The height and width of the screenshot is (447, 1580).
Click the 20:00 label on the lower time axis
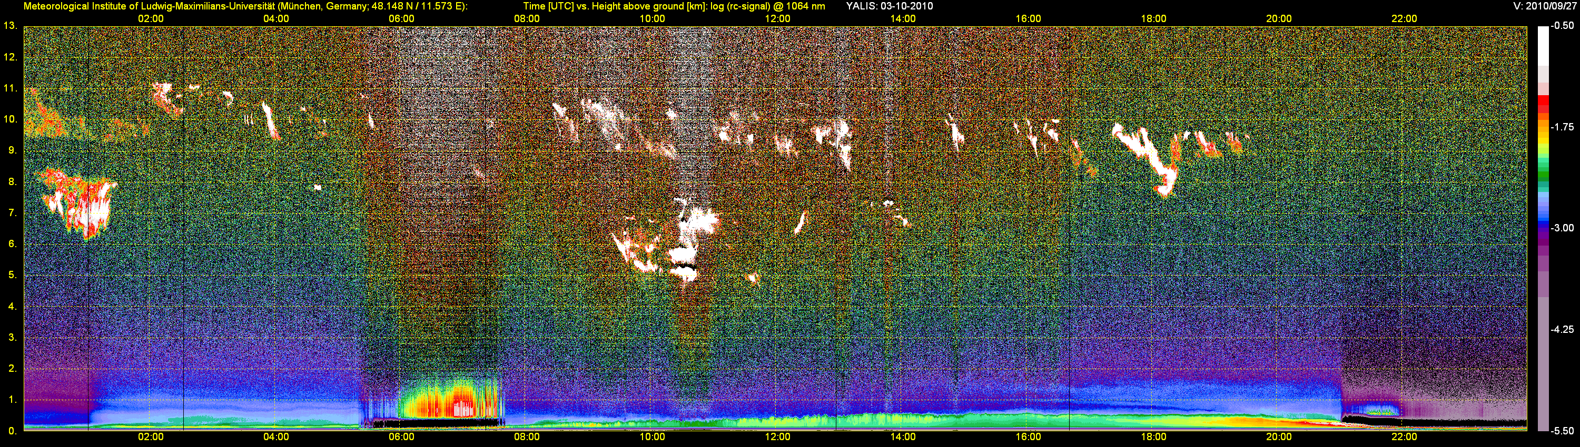[x=1279, y=437]
